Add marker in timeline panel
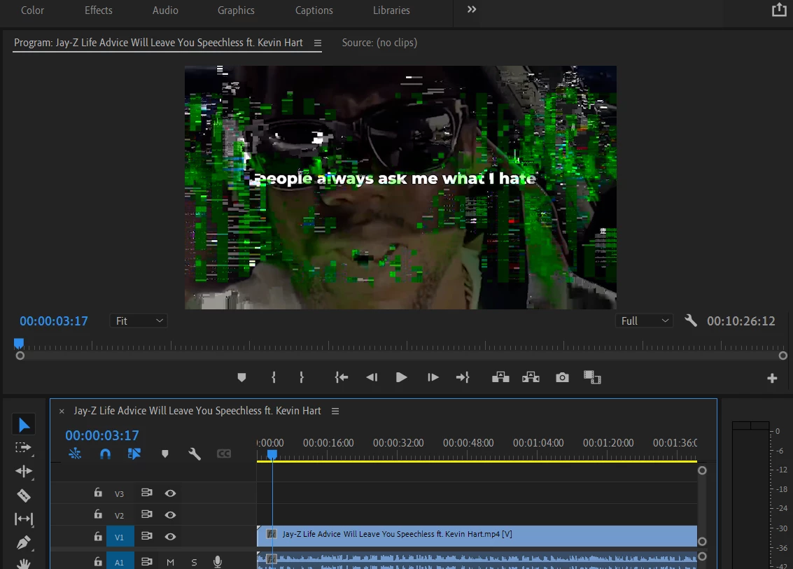 [165, 454]
